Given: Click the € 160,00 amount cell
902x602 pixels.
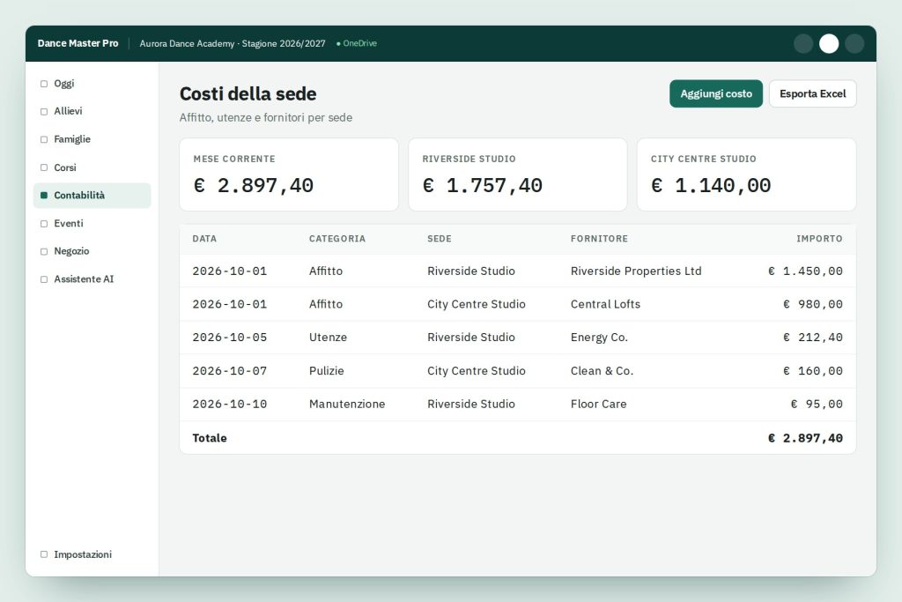Looking at the screenshot, I should [x=813, y=371].
